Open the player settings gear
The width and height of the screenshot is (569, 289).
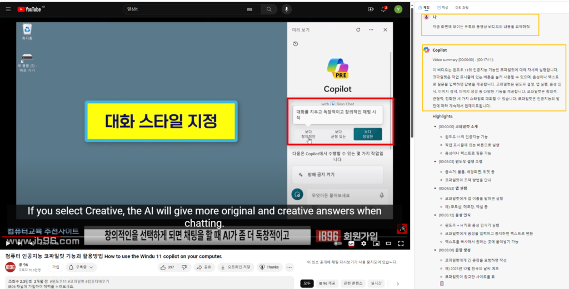[x=363, y=244]
